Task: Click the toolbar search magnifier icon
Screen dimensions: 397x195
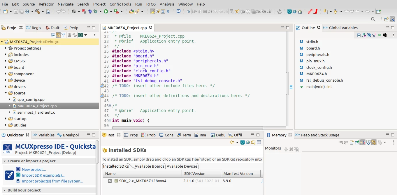Action: coord(373,19)
